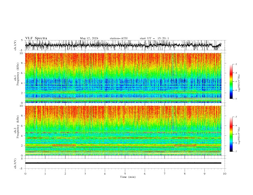Click the "5" tick on the time axis

point(125,174)
